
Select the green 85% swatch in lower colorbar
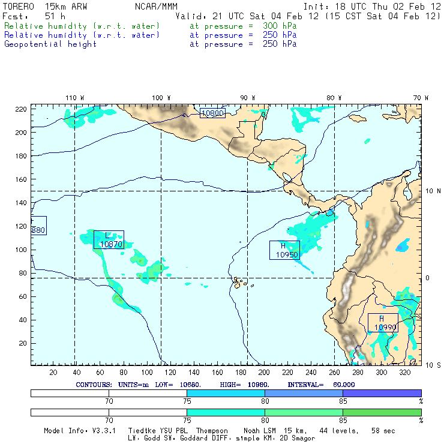[x=382, y=413]
